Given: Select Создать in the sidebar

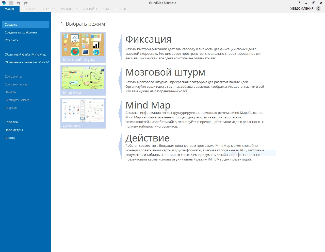Looking at the screenshot, I should [25, 25].
